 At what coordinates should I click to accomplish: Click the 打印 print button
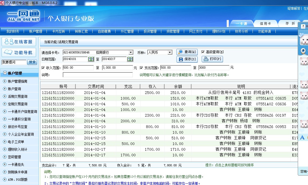pyautogui.click(x=212, y=59)
